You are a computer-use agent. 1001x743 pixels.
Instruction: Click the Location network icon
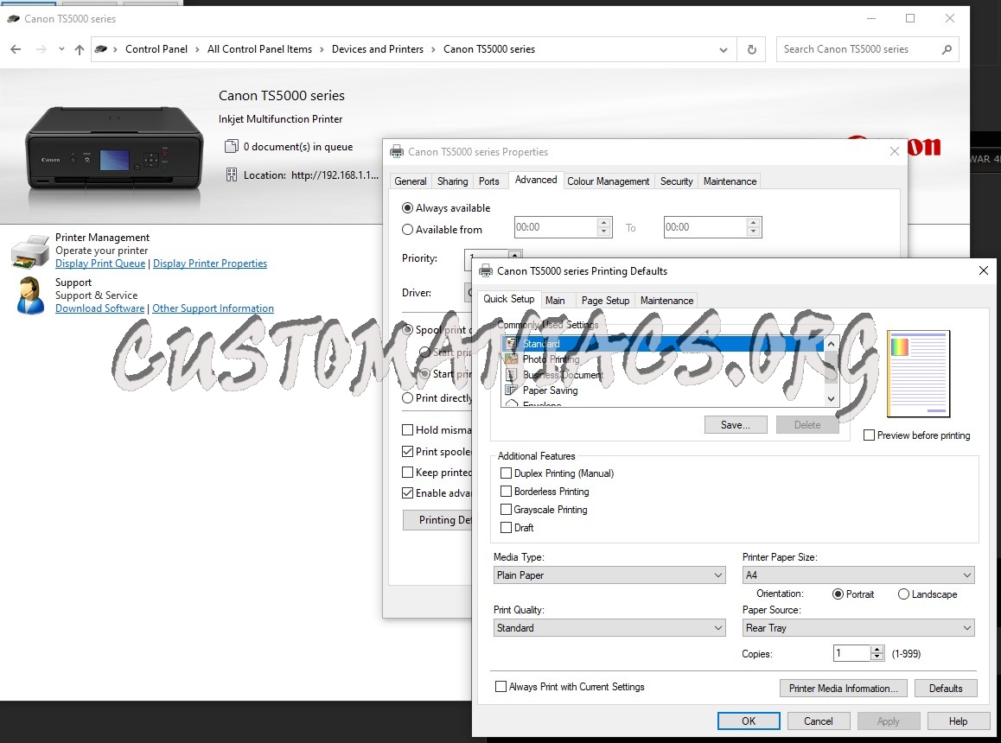[231, 175]
